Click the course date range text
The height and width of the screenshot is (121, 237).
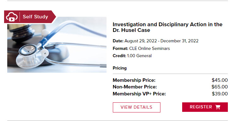click(161, 41)
